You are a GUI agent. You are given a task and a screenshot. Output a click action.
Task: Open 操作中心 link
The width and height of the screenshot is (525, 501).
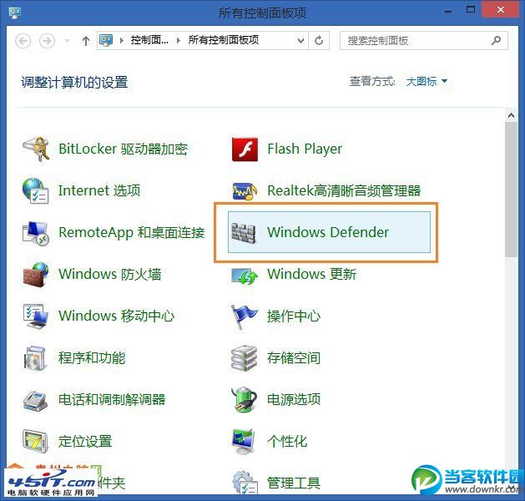coord(294,316)
